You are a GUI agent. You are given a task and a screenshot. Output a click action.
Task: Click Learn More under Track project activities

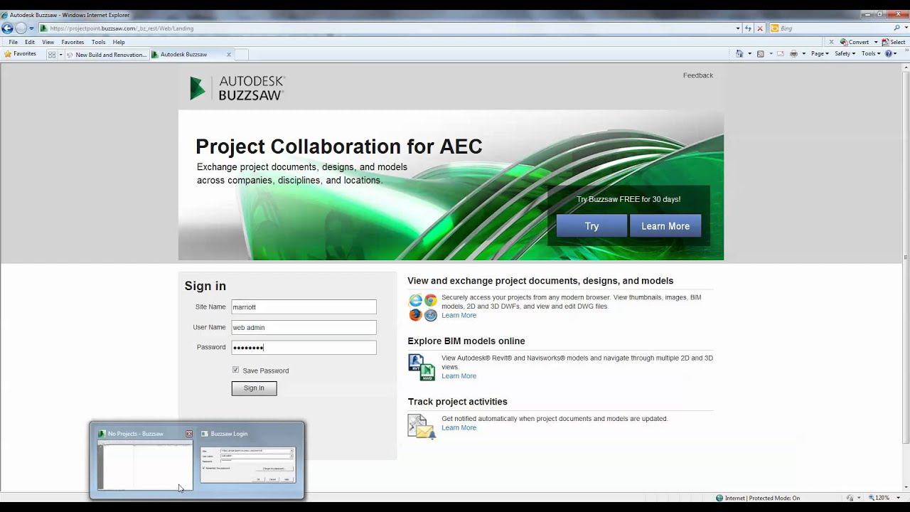point(459,428)
